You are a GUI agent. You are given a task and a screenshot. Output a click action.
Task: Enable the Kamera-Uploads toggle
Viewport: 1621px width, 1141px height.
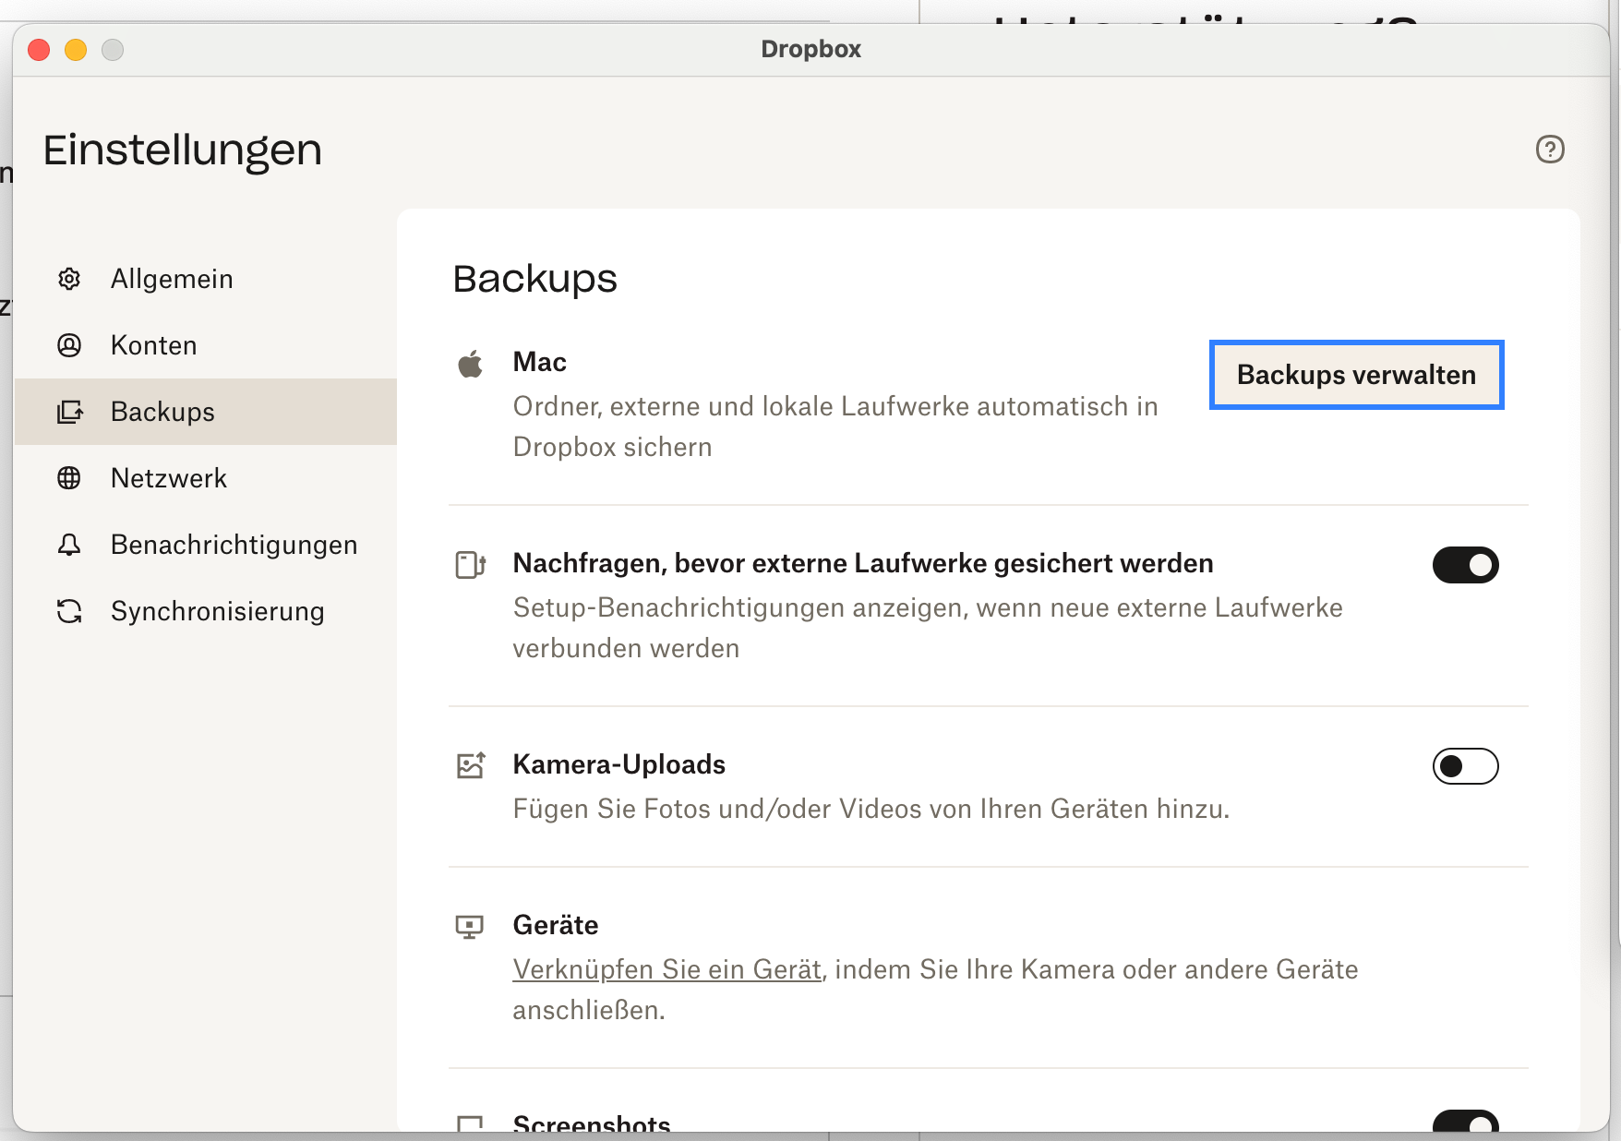(x=1466, y=766)
